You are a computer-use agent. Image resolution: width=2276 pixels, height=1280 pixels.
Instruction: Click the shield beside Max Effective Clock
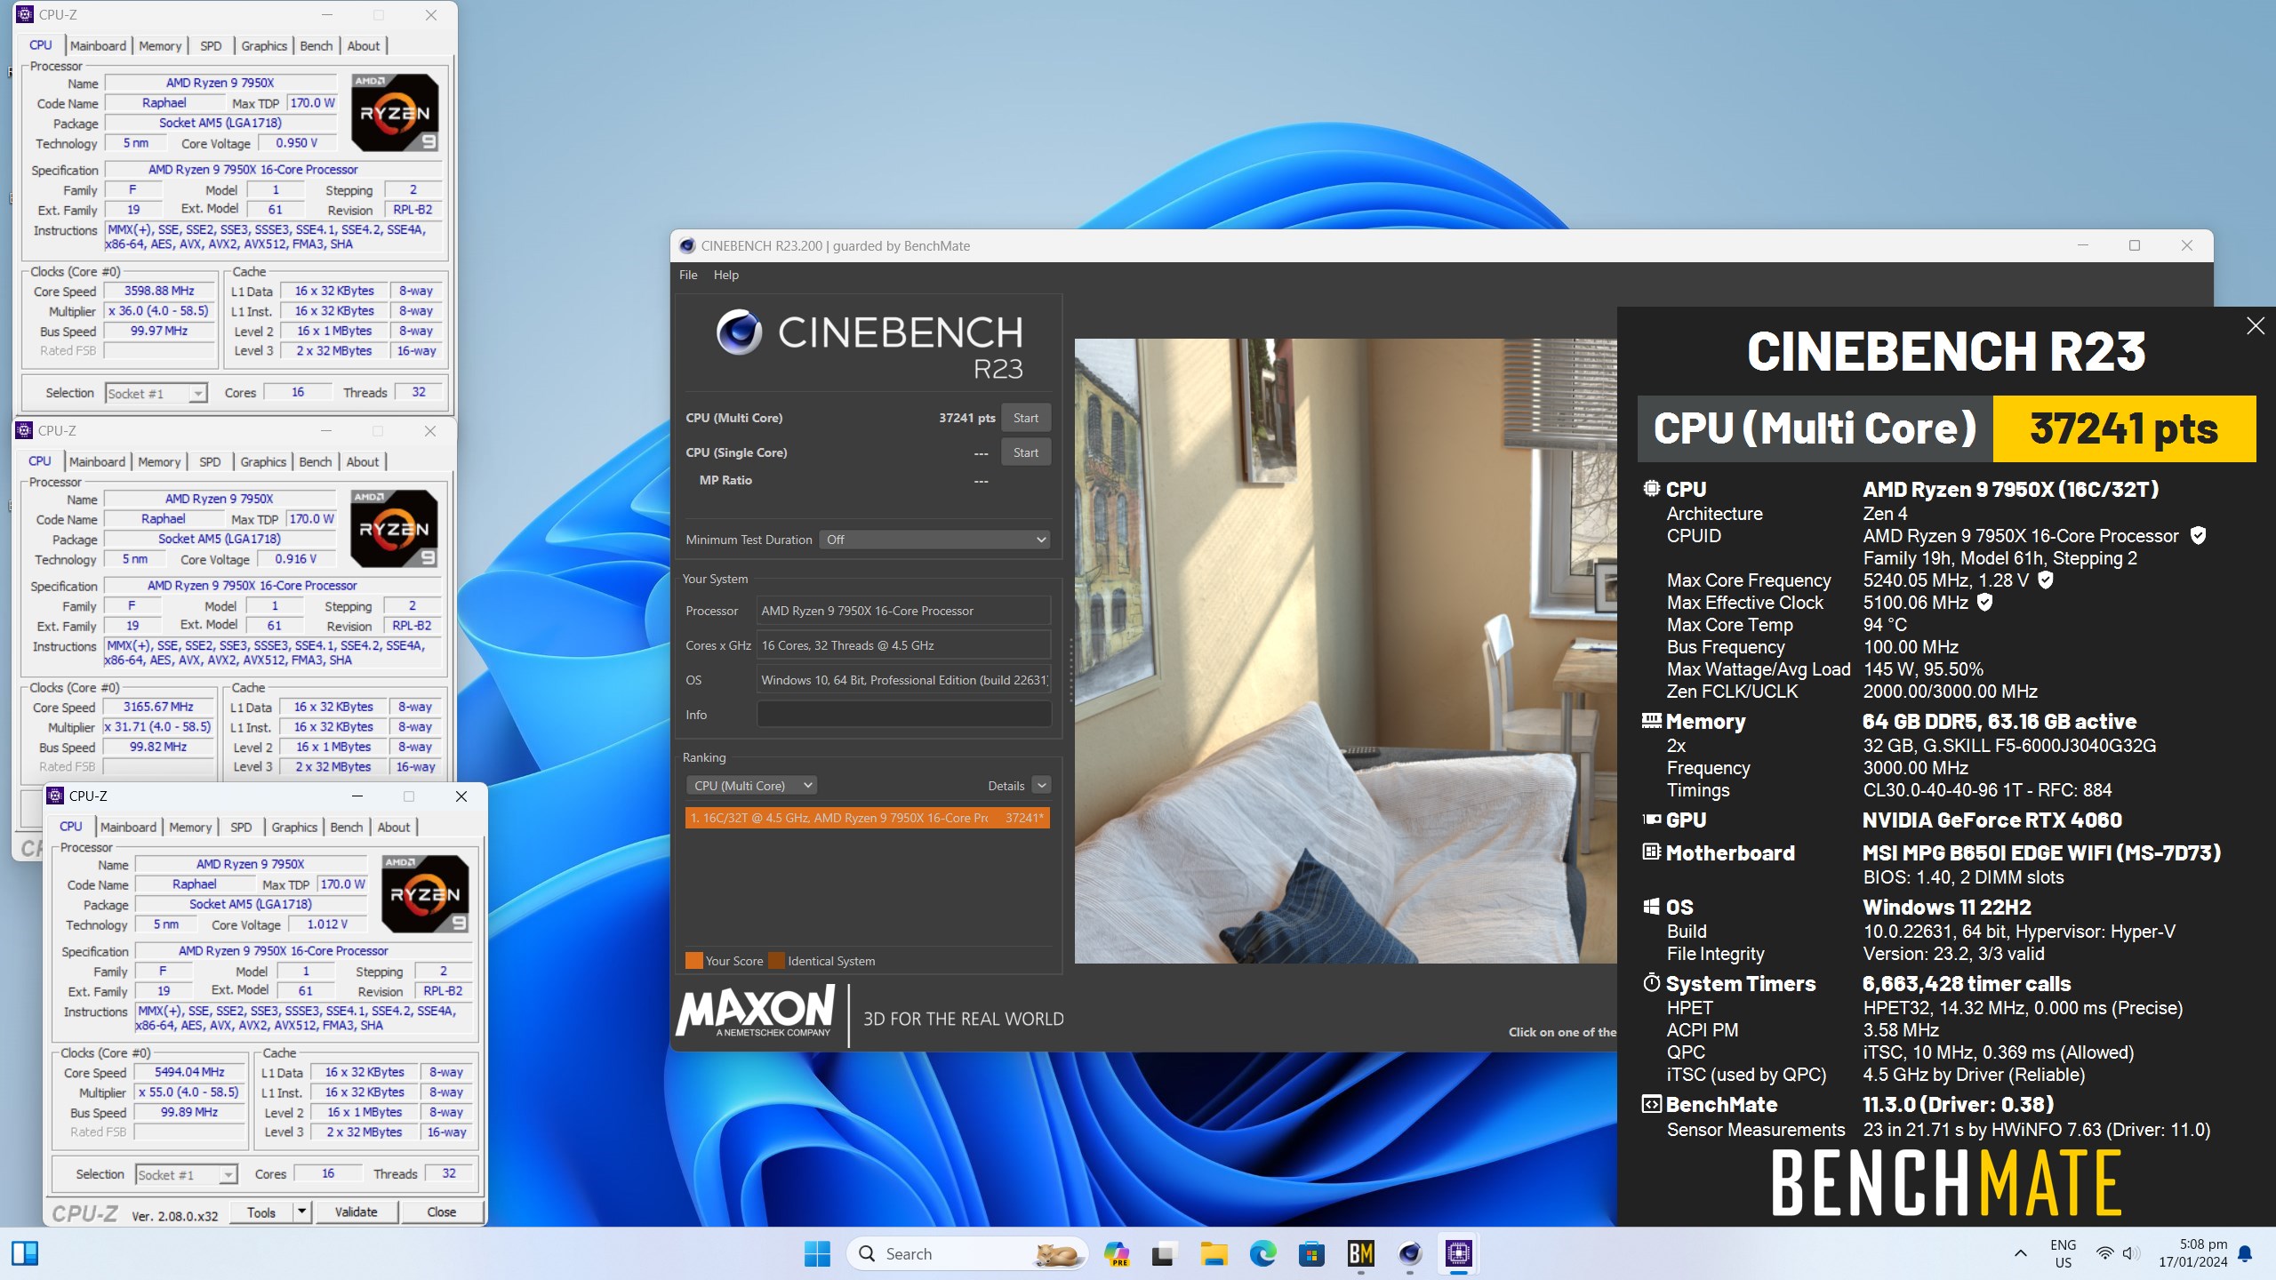click(x=1984, y=602)
